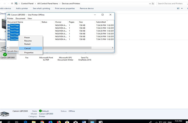Open Microsoft Edge from taskbar

click(x=26, y=122)
